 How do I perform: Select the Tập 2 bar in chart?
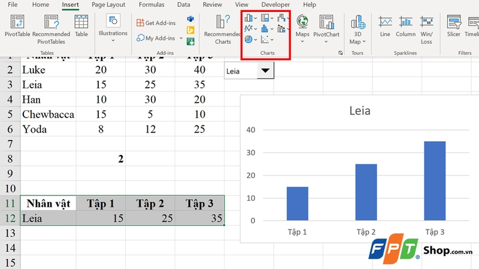pyautogui.click(x=366, y=192)
